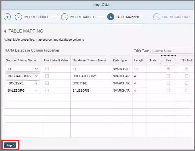Click length value 10 in ID row
The width and height of the screenshot is (195, 151).
(136, 69)
